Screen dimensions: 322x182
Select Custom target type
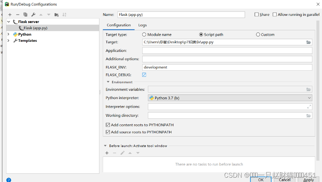click(x=258, y=35)
